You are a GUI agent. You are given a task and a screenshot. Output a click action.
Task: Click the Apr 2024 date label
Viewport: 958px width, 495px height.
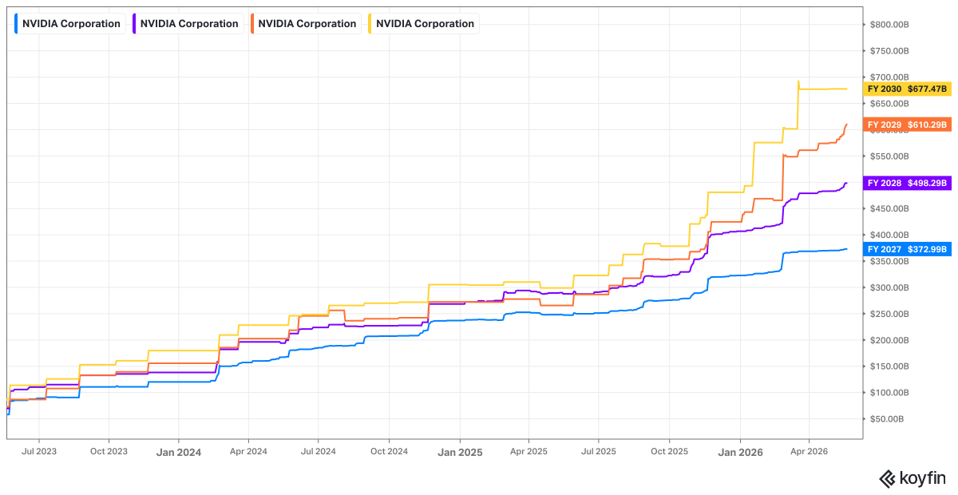coord(248,451)
